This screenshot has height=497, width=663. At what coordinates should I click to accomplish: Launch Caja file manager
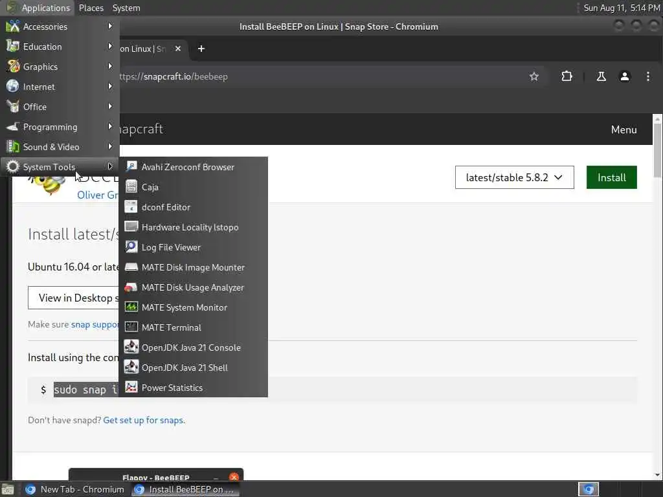[193, 187]
